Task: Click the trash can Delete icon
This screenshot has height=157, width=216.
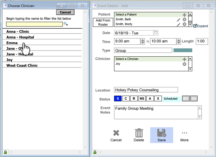Action: point(139,133)
